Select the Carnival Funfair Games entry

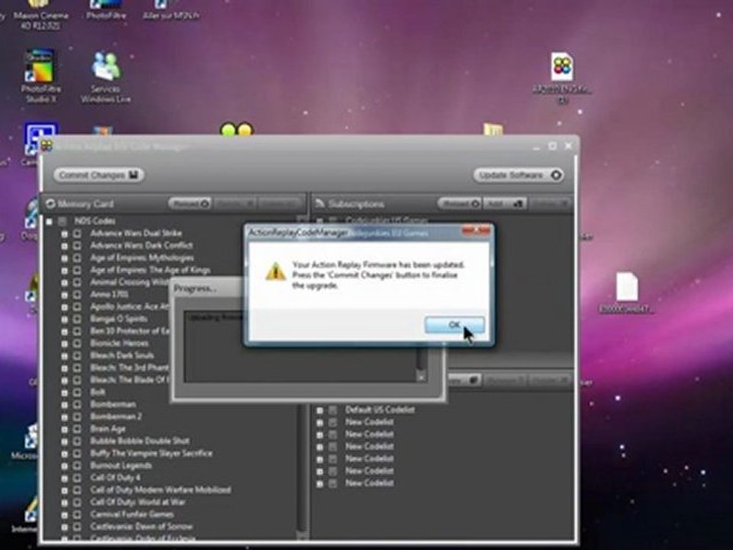coord(132,514)
